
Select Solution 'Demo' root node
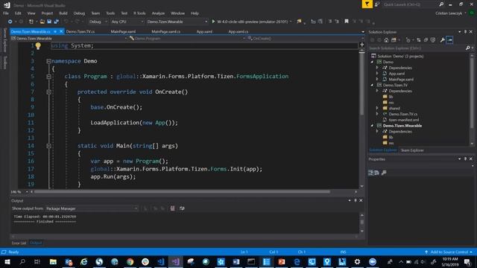pyautogui.click(x=400, y=57)
